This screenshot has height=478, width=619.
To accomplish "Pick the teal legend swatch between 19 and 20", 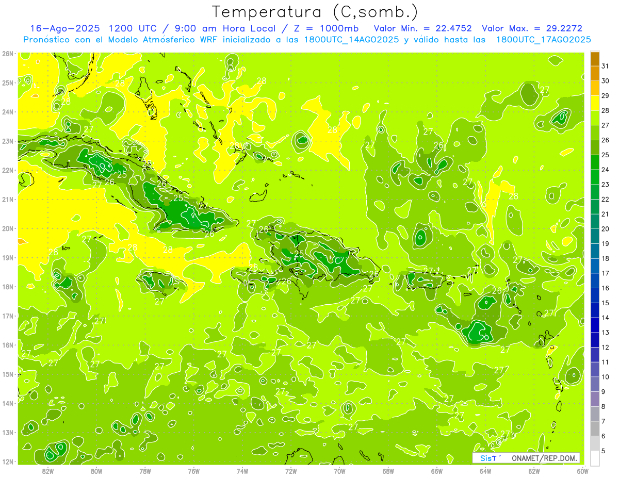I will (x=595, y=236).
